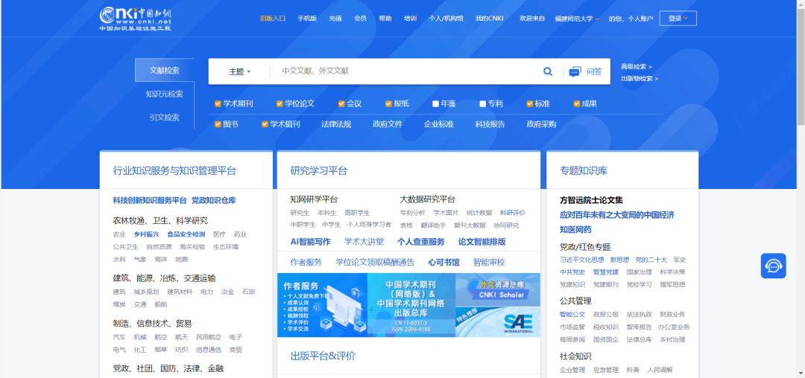The width and height of the screenshot is (805, 378).
Task: Uncheck the 图书 checkbox
Action: 218,124
